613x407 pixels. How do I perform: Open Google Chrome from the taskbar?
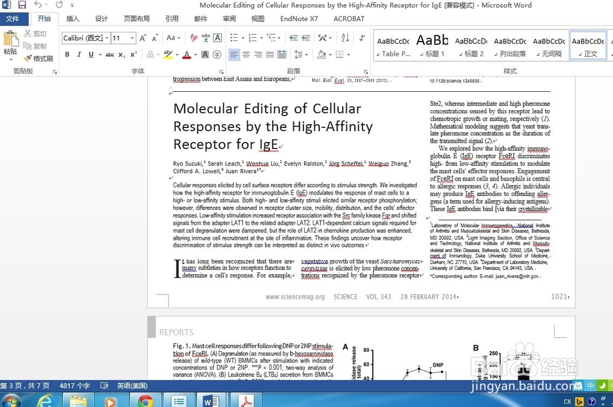point(145,400)
